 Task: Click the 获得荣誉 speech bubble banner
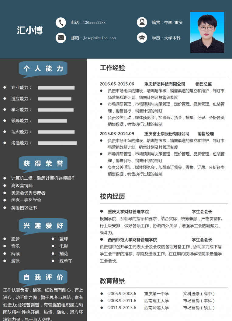(43, 164)
